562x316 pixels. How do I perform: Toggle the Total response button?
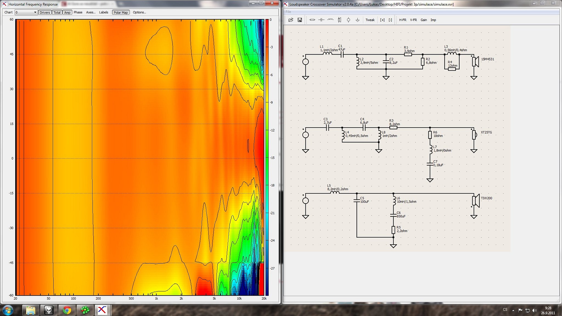click(57, 12)
